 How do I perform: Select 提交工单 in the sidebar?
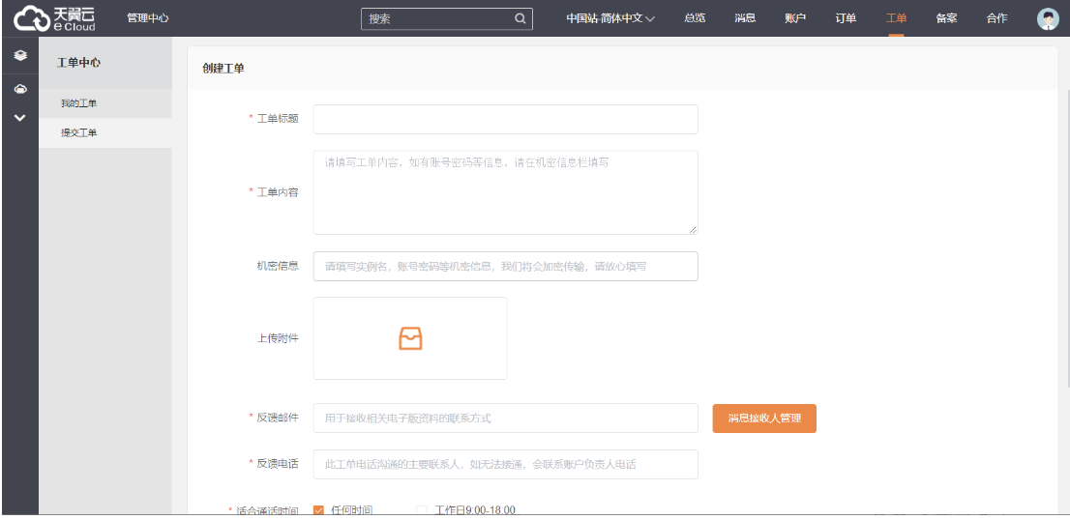[x=79, y=133]
